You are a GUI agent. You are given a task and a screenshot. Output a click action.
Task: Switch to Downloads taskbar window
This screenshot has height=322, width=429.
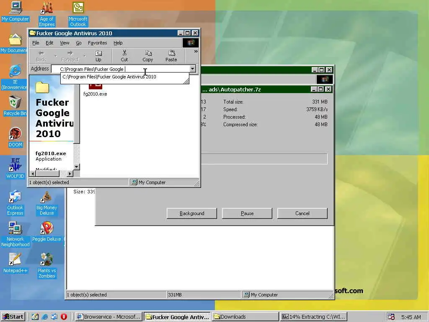click(246, 317)
